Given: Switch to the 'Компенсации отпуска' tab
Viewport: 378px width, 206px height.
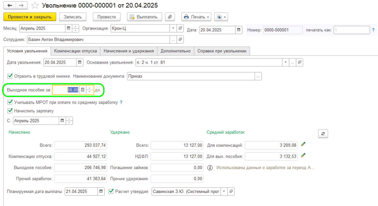Looking at the screenshot, I should tap(76, 51).
